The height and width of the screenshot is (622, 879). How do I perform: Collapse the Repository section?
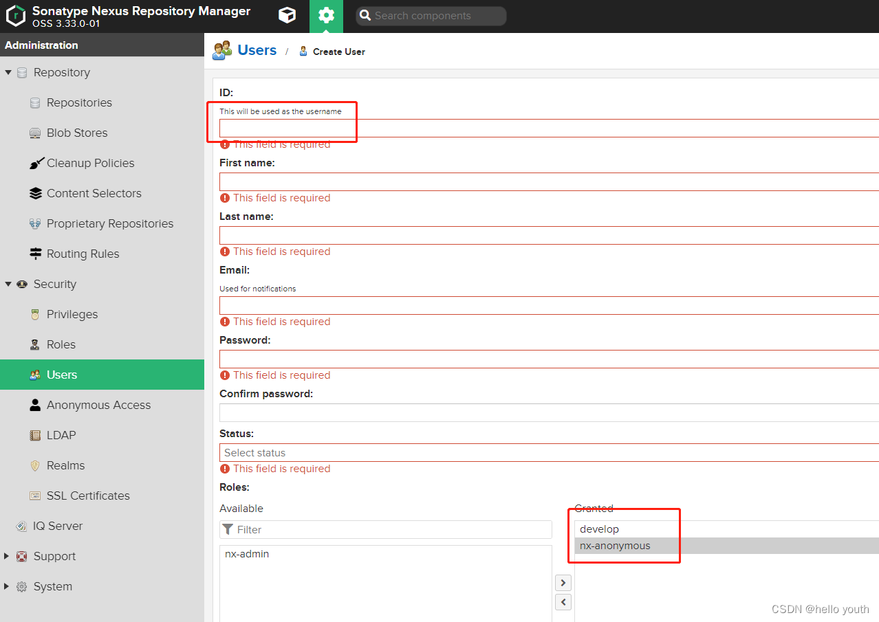[8, 72]
